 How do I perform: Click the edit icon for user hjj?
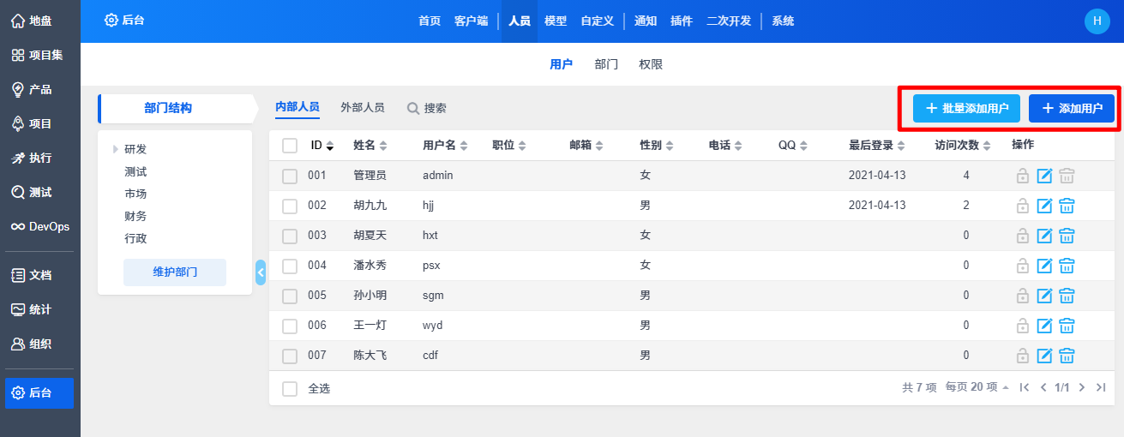tap(1044, 206)
